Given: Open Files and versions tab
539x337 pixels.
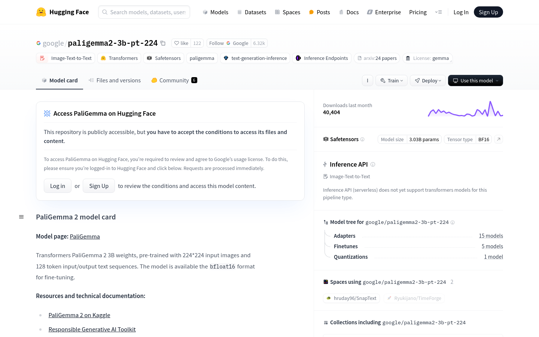Looking at the screenshot, I should pyautogui.click(x=115, y=81).
